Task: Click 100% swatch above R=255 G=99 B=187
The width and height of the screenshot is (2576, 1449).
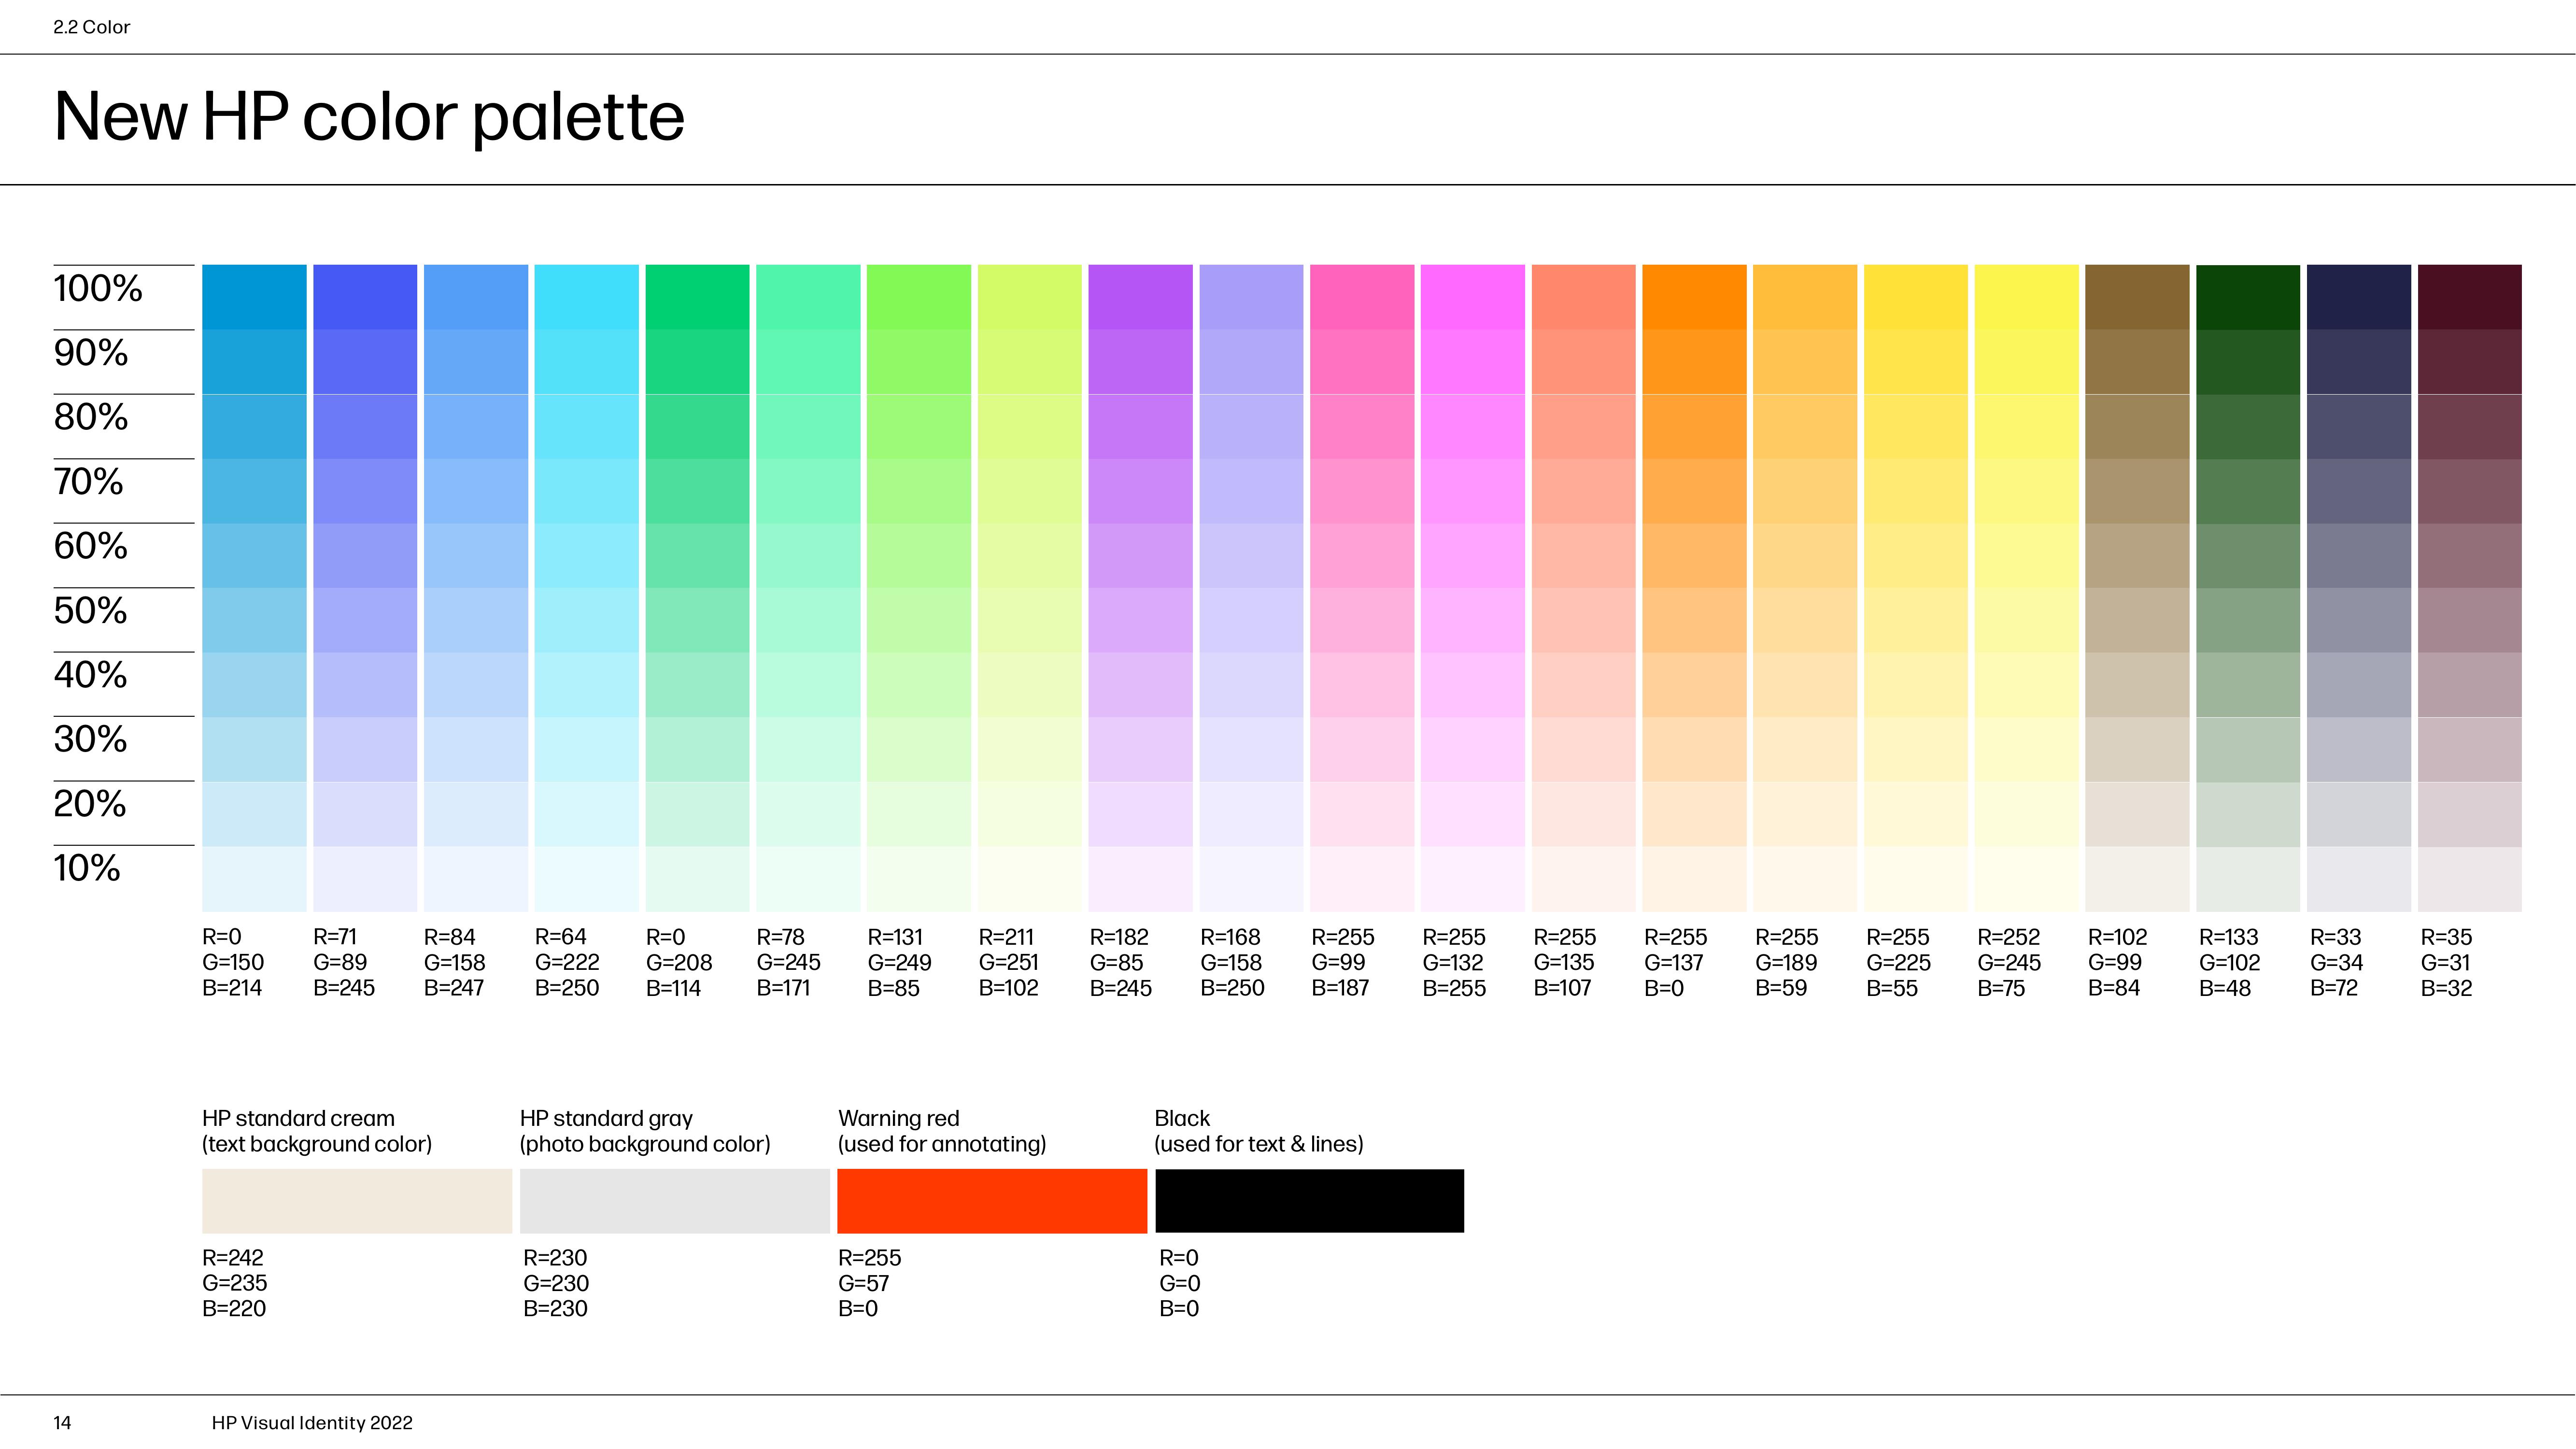Action: pyautogui.click(x=1362, y=297)
